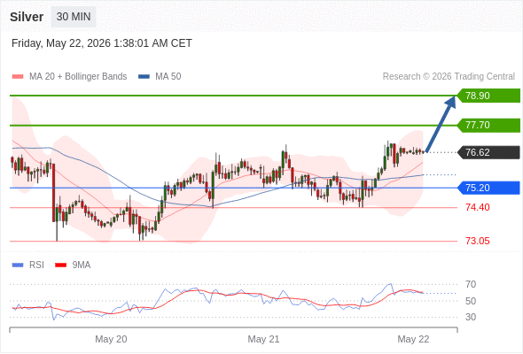523x354 pixels.
Task: Click the 77.70 green resistance price tag
Action: (488, 125)
